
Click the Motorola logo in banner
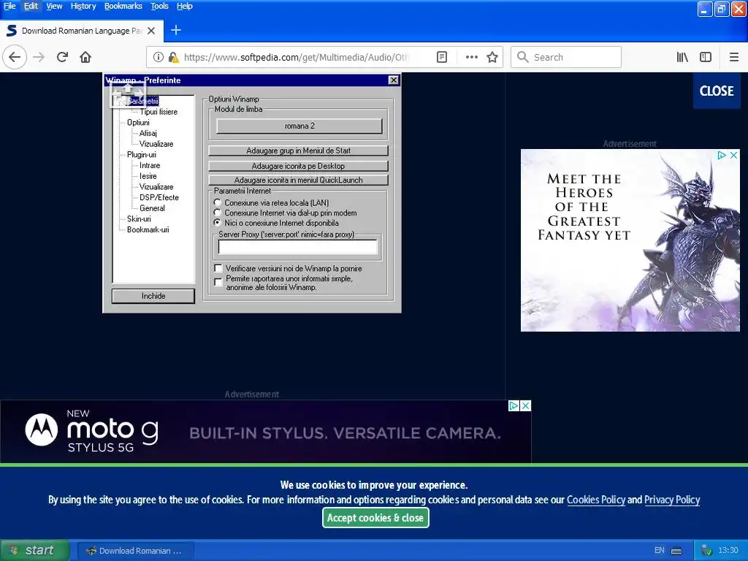tap(42, 430)
